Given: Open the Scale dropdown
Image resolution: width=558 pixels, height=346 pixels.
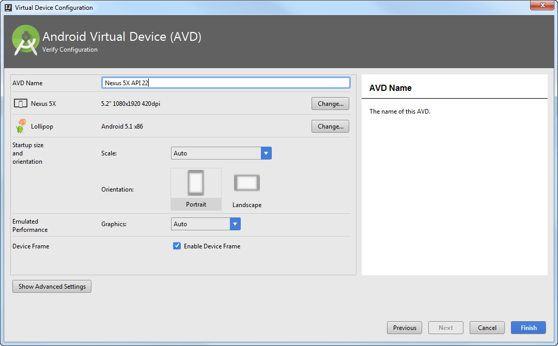Looking at the screenshot, I should pos(216,153).
